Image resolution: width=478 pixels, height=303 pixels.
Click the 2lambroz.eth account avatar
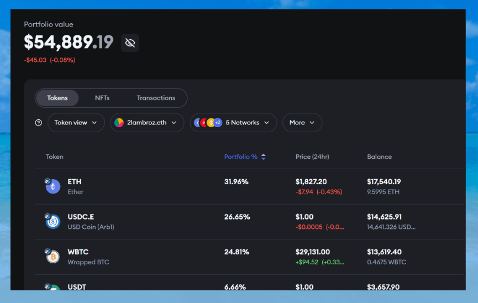119,123
